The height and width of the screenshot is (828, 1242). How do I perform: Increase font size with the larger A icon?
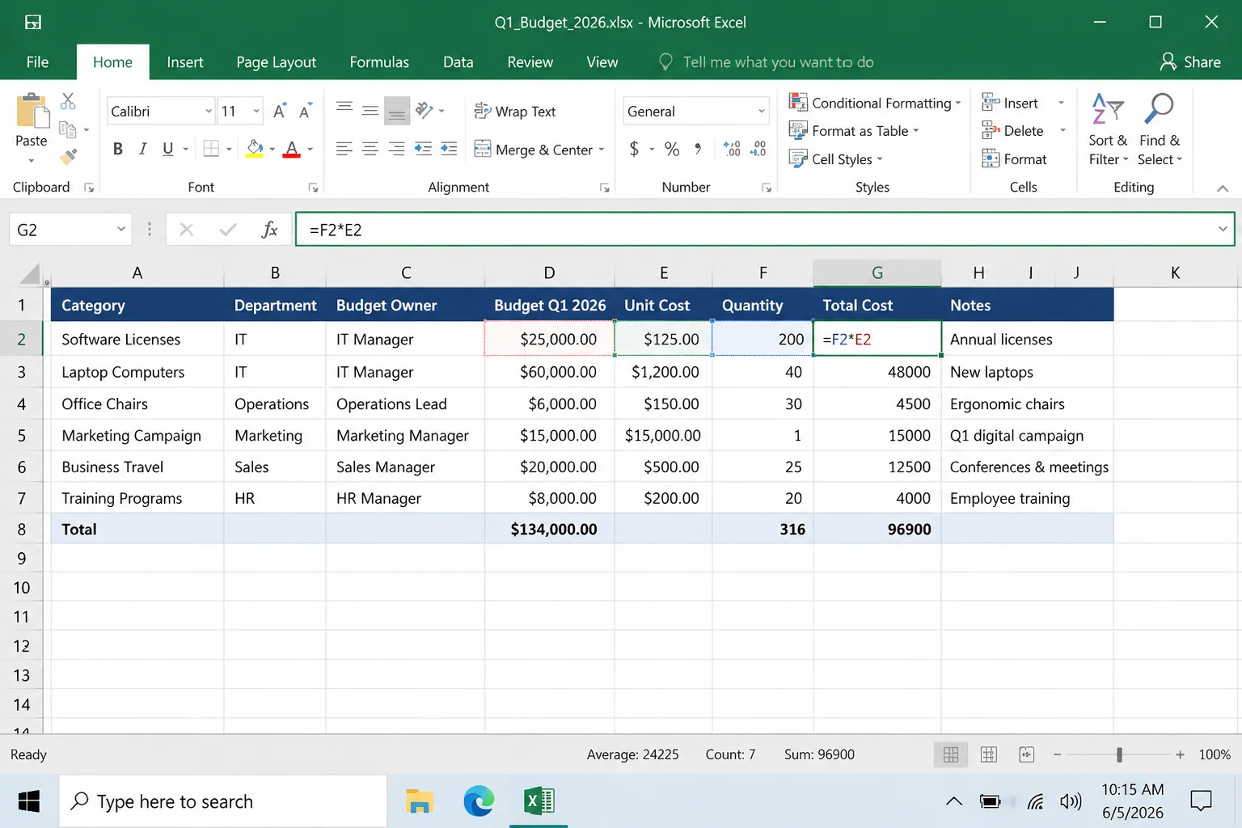tap(280, 111)
